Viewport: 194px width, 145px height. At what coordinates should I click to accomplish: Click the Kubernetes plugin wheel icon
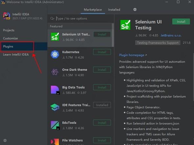coord(55,54)
